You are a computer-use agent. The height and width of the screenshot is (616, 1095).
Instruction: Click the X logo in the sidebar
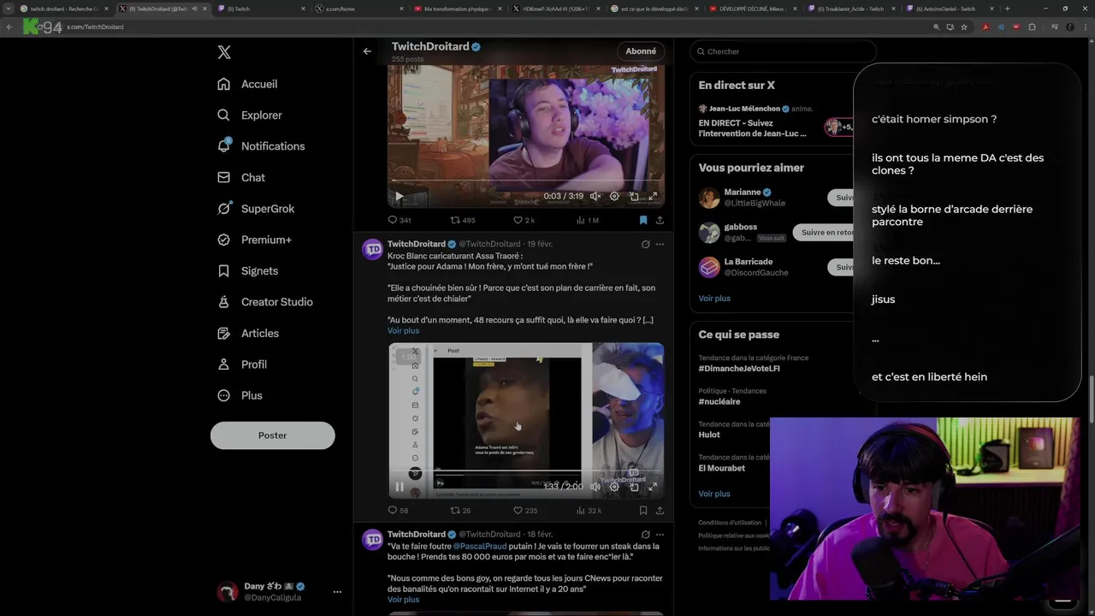[x=224, y=52]
